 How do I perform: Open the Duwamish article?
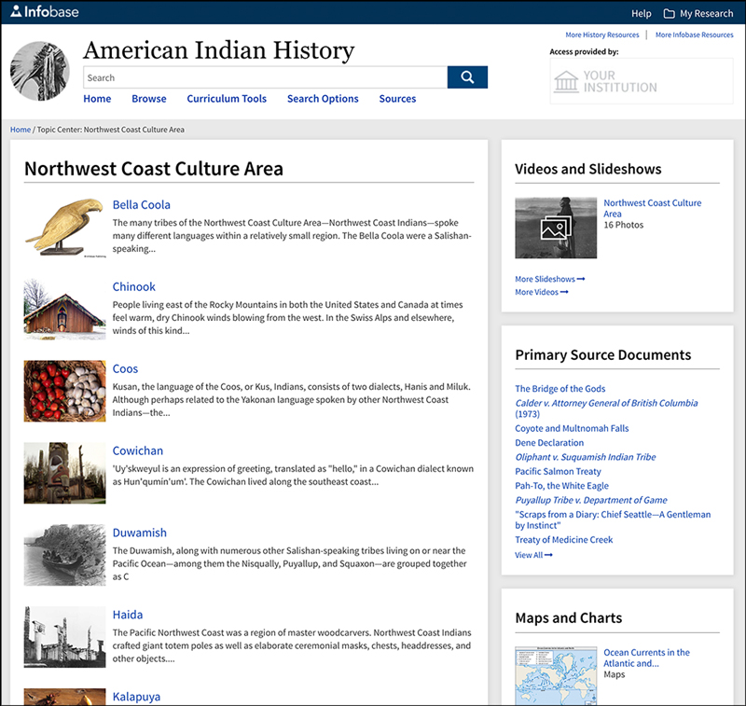pyautogui.click(x=139, y=533)
